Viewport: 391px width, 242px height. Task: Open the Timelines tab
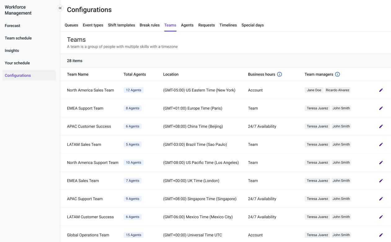[228, 25]
